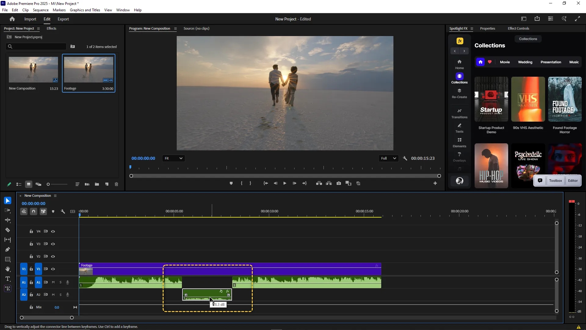Click the New Bin folder icon
The height and width of the screenshot is (330, 586).
pyautogui.click(x=97, y=184)
